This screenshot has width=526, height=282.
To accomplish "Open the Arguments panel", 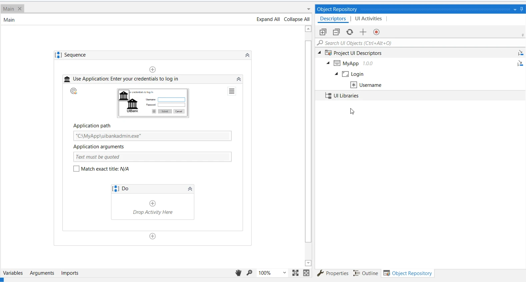I will [42, 273].
